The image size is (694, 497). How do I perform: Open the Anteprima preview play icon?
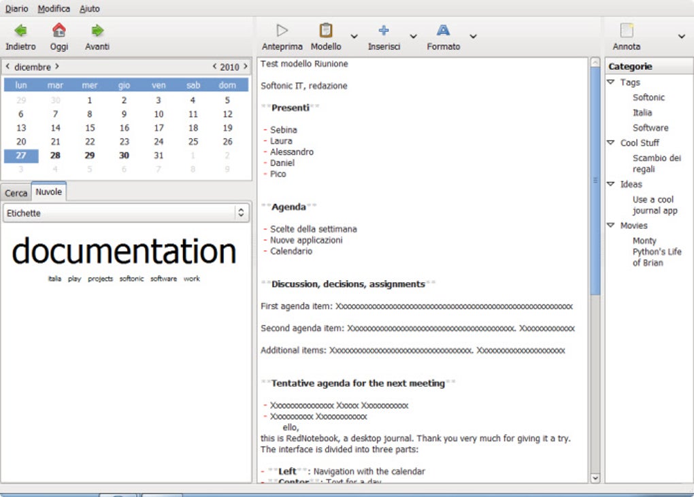(x=282, y=31)
